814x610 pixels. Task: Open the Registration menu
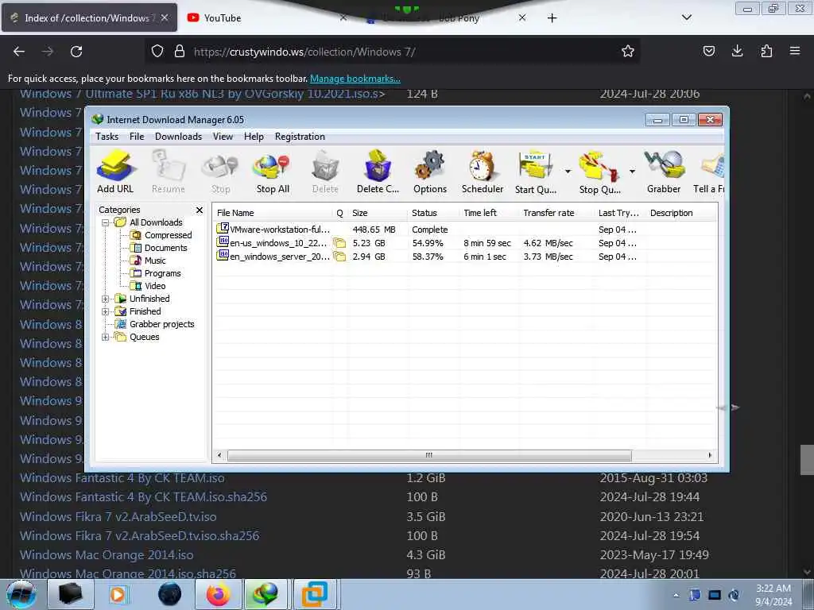pos(300,137)
